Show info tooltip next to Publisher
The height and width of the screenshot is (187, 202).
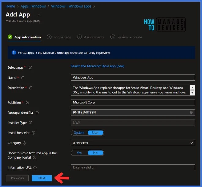[x=27, y=102]
